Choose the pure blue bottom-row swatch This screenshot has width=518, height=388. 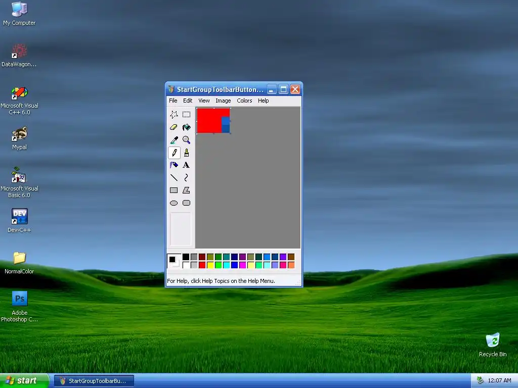(235, 265)
